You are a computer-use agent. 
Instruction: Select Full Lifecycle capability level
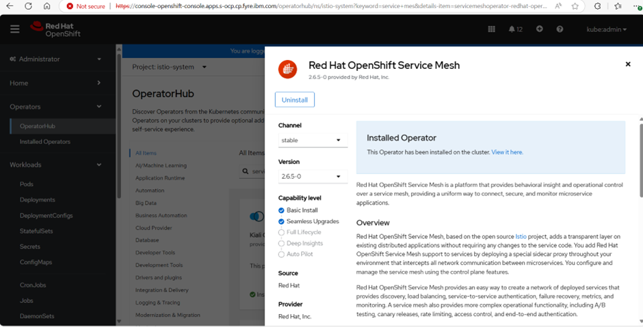(300, 232)
